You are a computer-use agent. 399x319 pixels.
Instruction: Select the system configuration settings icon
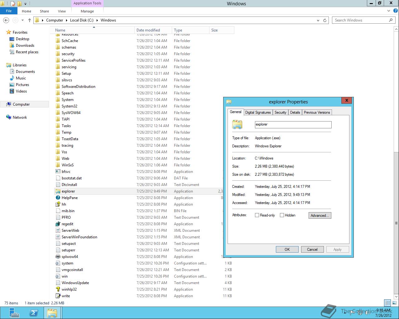click(x=58, y=263)
